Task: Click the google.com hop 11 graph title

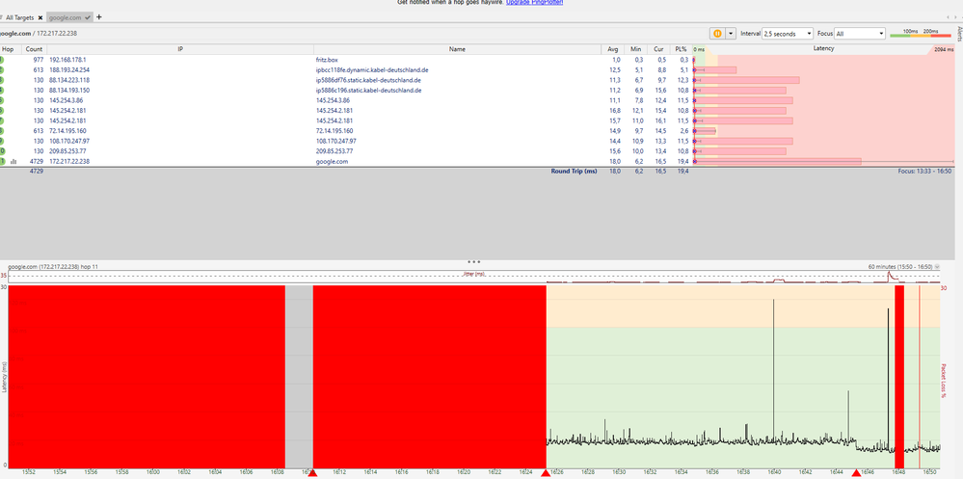Action: coord(51,267)
